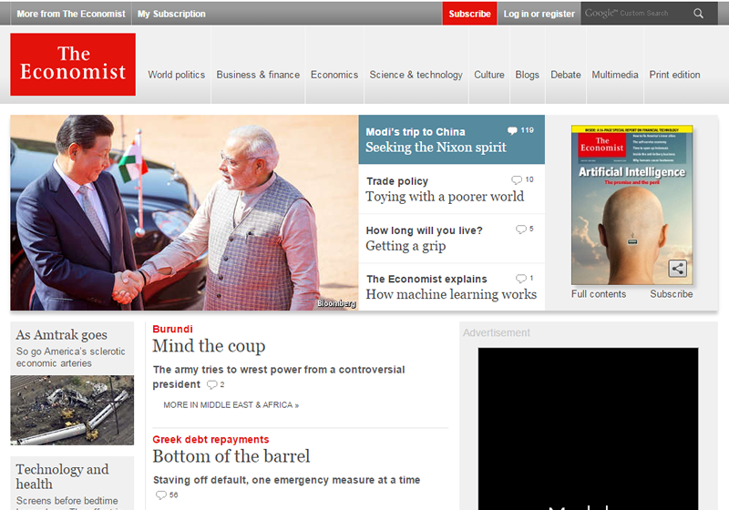Open My Subscription menu
The height and width of the screenshot is (510, 729).
pyautogui.click(x=171, y=14)
